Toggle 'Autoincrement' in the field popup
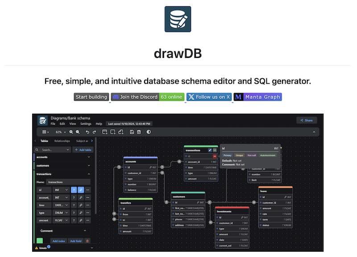Viewport: 357px width, 257px height. click(x=267, y=155)
